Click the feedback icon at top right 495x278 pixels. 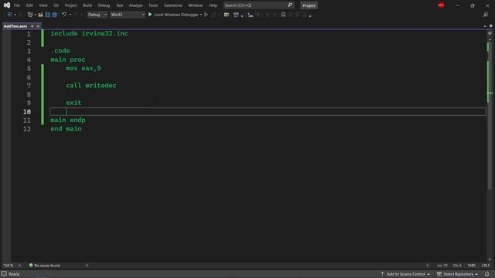(486, 15)
